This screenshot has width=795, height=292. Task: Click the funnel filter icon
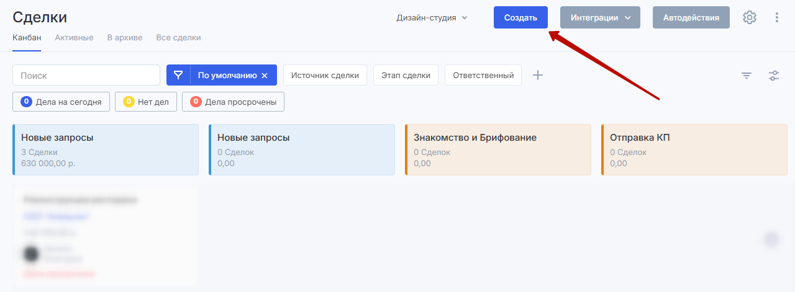coord(178,75)
